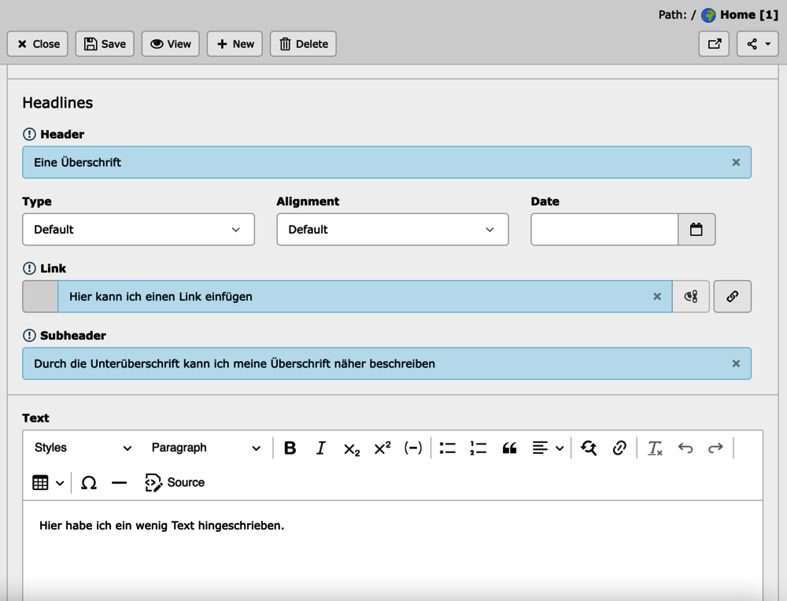The image size is (787, 601).
Task: Open the calendar picker for the Date field
Action: point(696,229)
